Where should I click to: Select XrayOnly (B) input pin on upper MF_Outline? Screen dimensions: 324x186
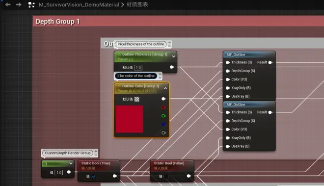pyautogui.click(x=228, y=88)
